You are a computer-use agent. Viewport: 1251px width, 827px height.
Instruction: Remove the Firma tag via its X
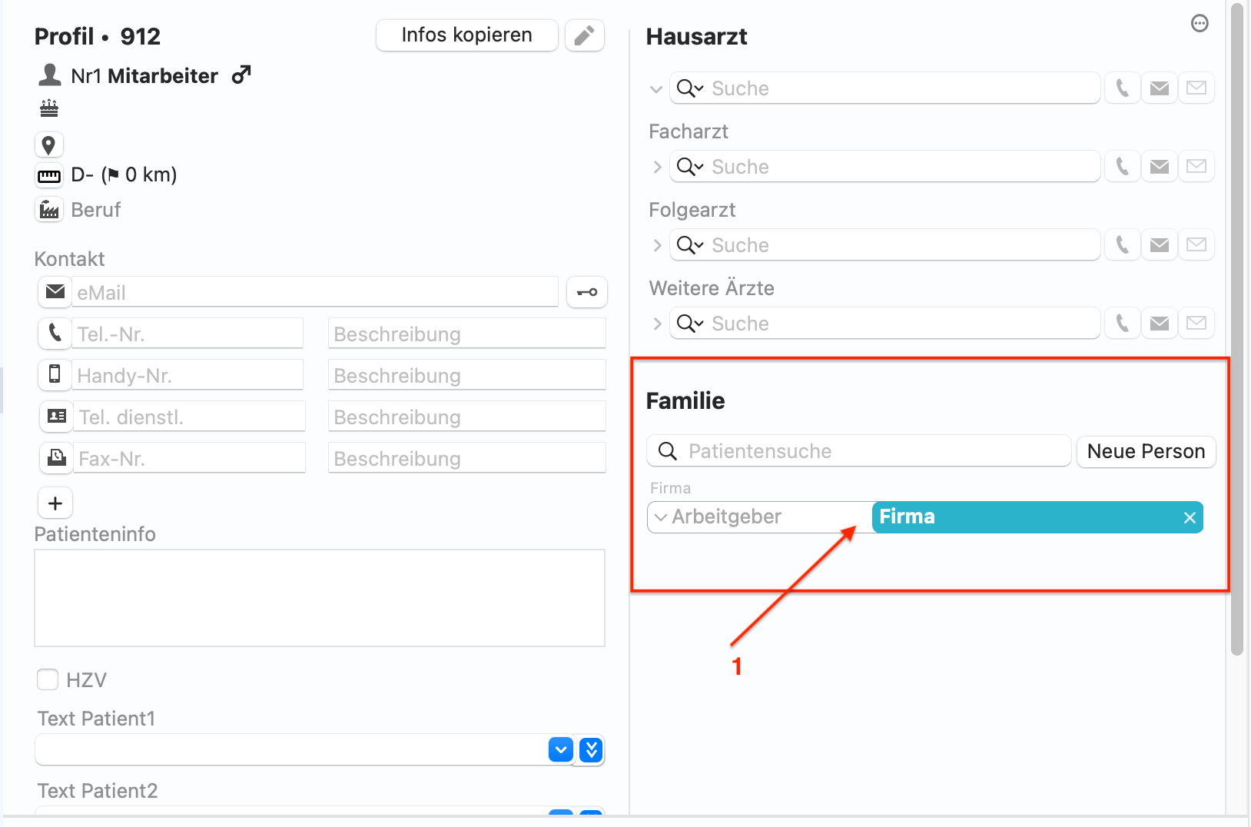(1190, 517)
